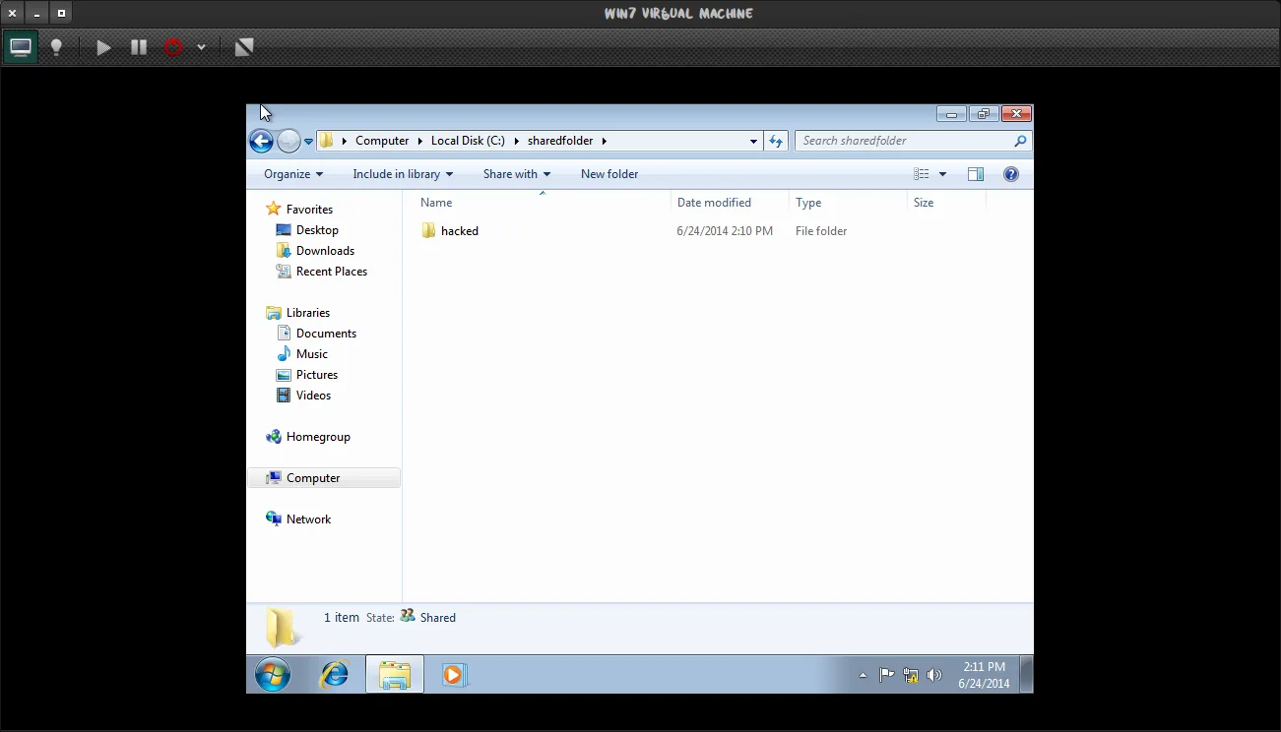Expand the shutdown options dropdown arrow
The height and width of the screenshot is (732, 1281).
[201, 47]
